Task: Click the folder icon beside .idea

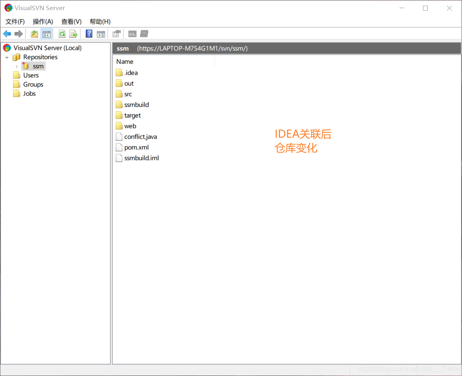Action: click(119, 73)
